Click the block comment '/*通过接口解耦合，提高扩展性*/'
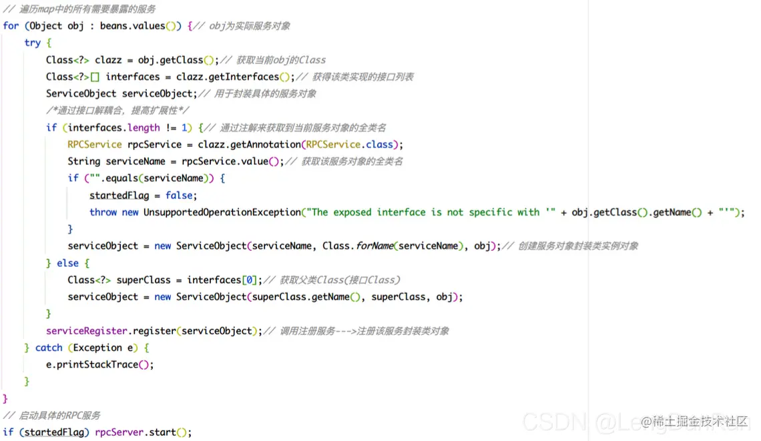This screenshot has width=761, height=441. [x=117, y=111]
